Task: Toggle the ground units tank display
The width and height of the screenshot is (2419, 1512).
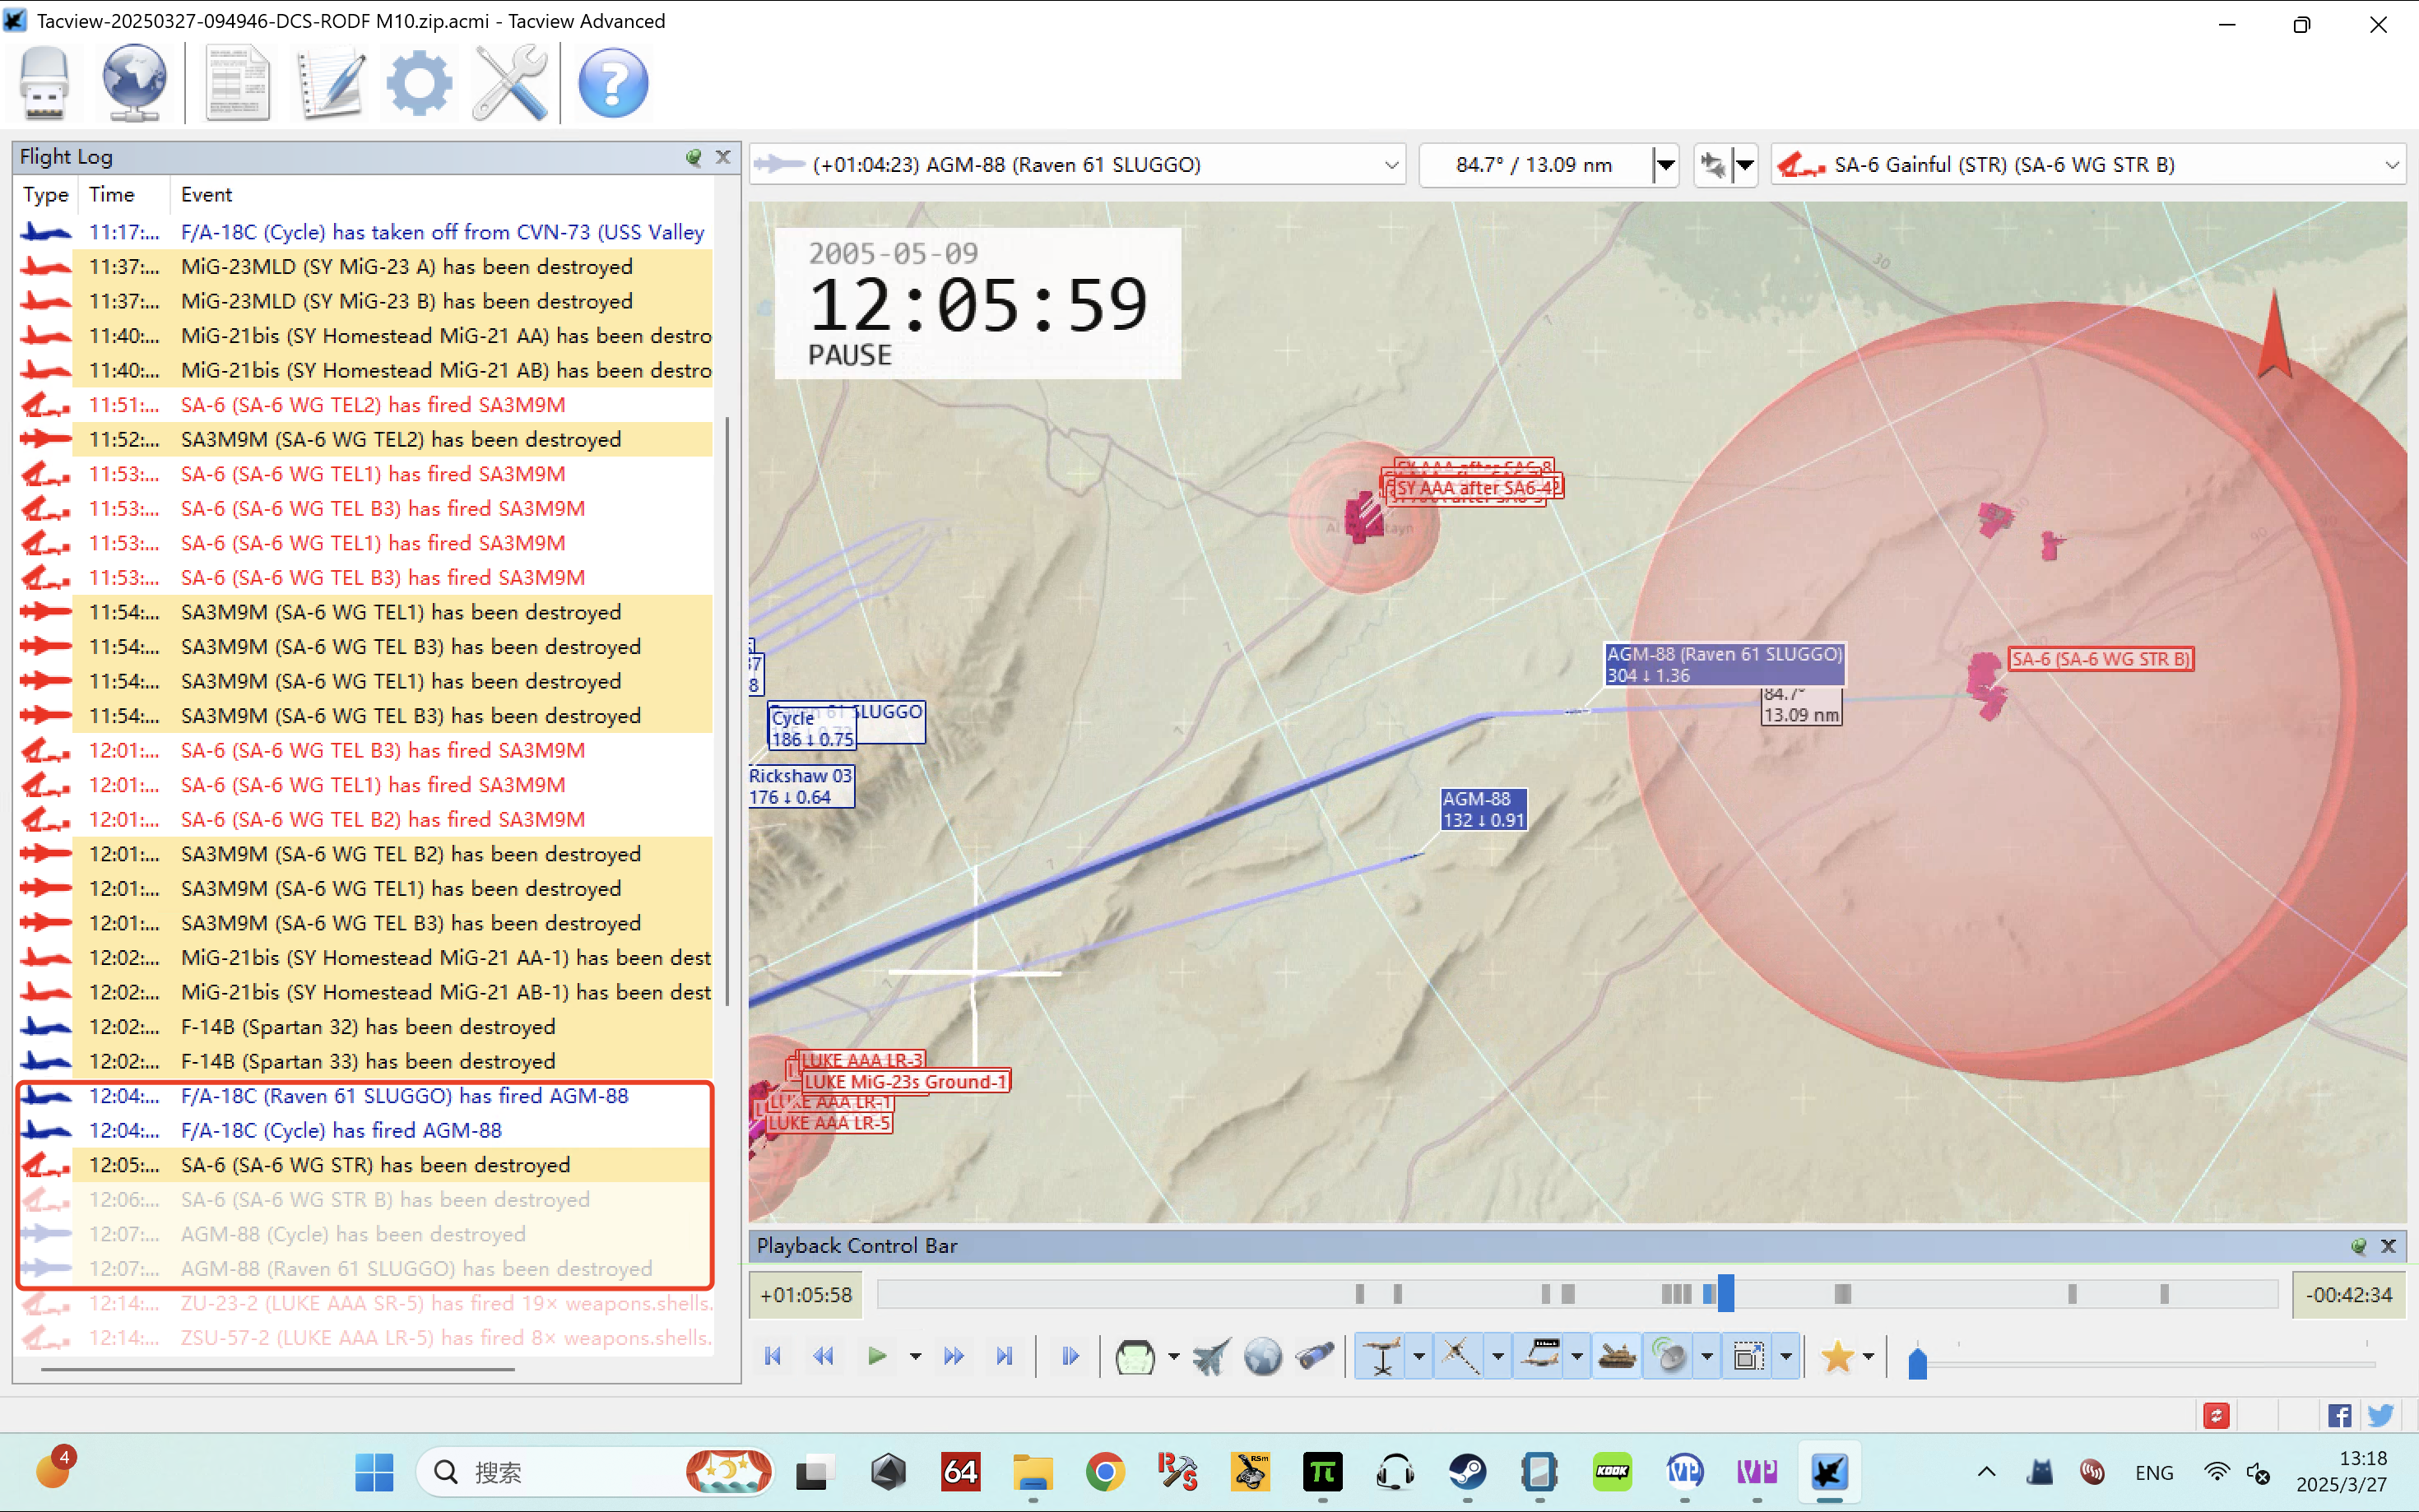Action: pyautogui.click(x=1617, y=1356)
